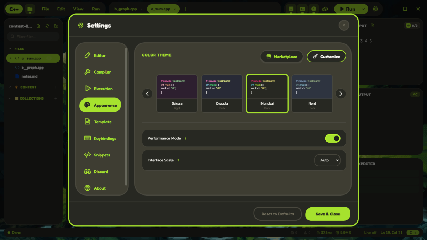Open the Snippets settings section
Image resolution: width=427 pixels, height=240 pixels.
[100, 155]
